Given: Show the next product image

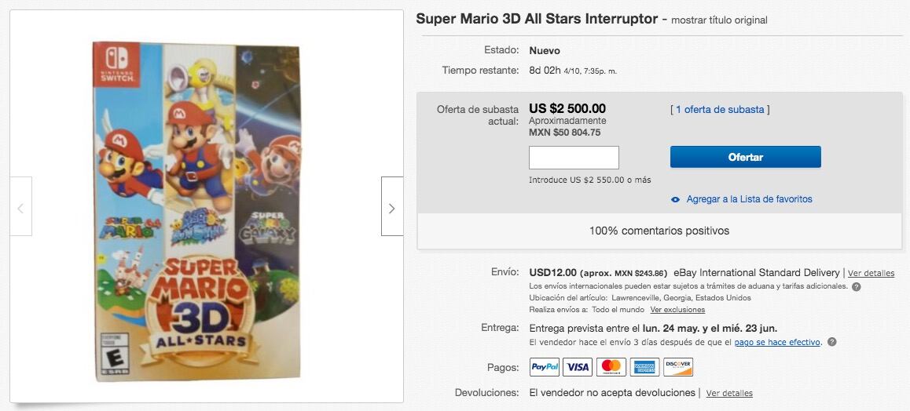Looking at the screenshot, I should [391, 206].
